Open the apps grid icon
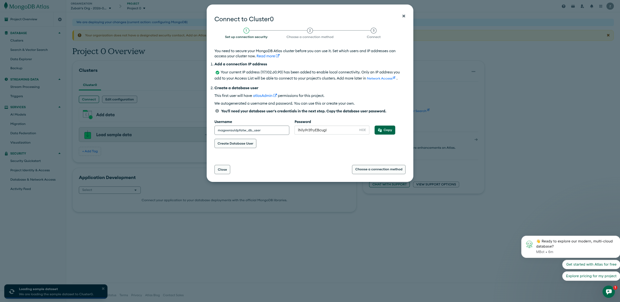 click(601, 6)
